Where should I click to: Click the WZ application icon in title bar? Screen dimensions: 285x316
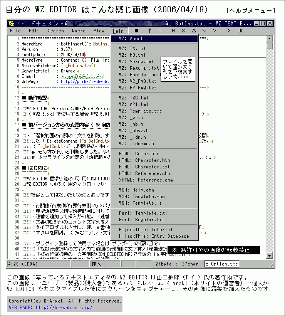11,24
